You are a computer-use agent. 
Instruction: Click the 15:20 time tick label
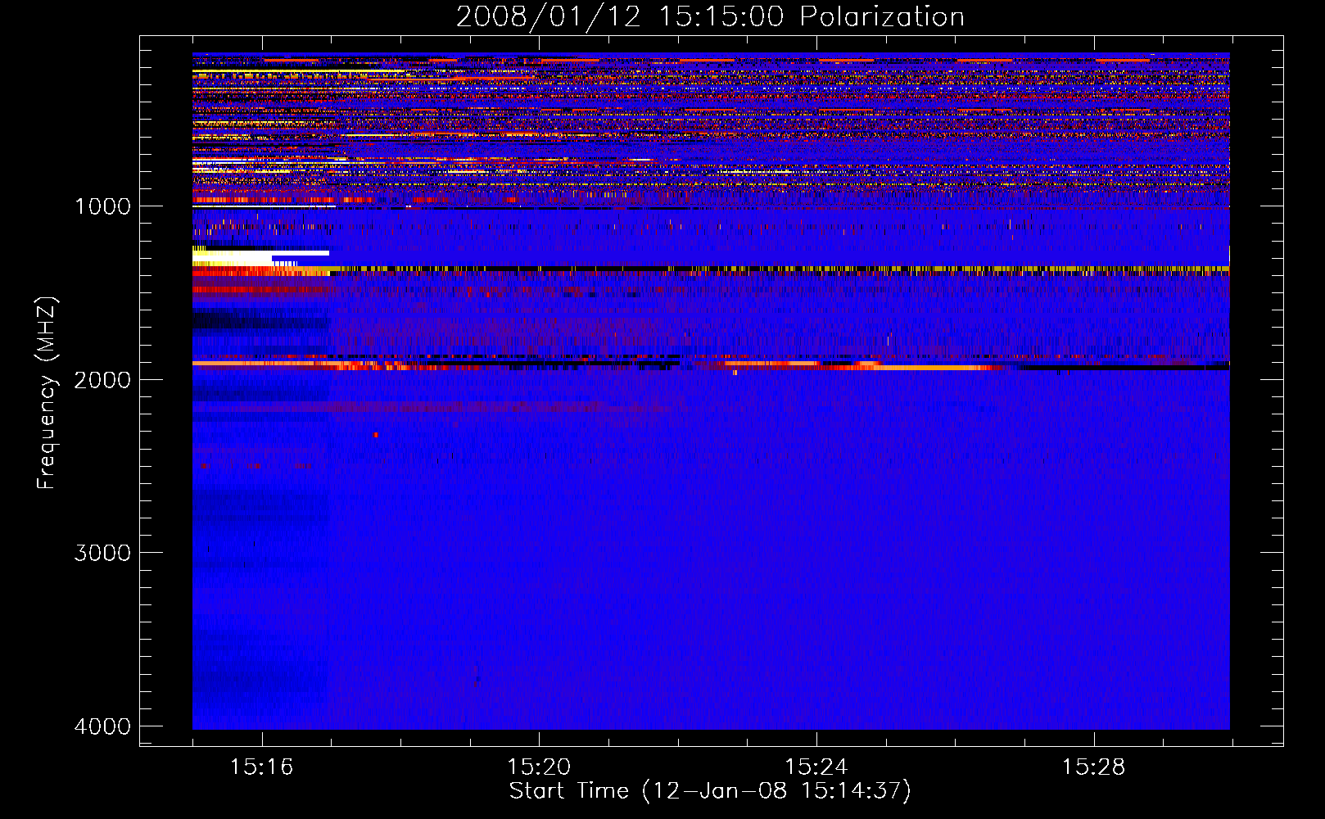pos(539,767)
